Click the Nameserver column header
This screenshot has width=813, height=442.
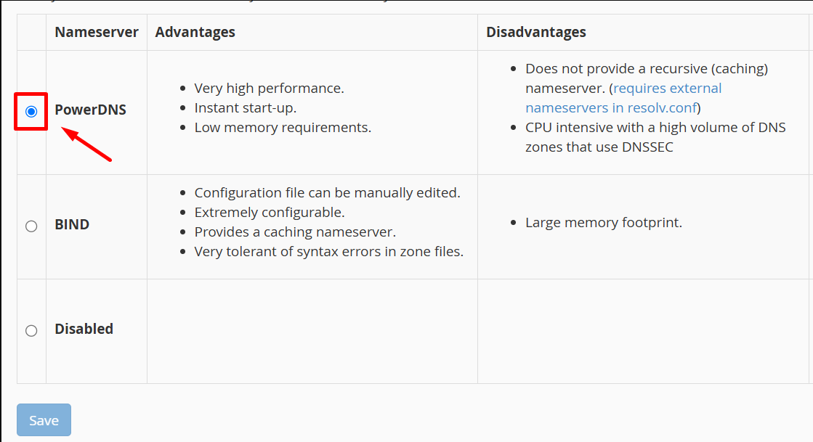pos(97,32)
